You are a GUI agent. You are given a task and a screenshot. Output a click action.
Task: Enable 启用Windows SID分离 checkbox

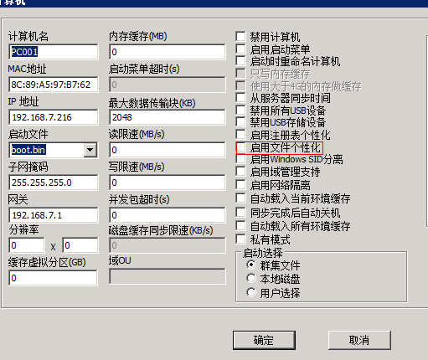click(240, 159)
